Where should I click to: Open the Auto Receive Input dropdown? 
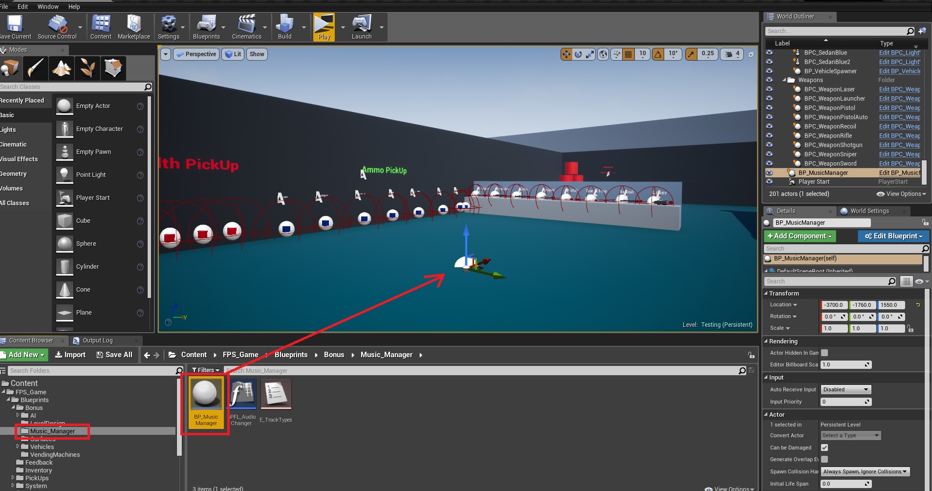tap(845, 389)
